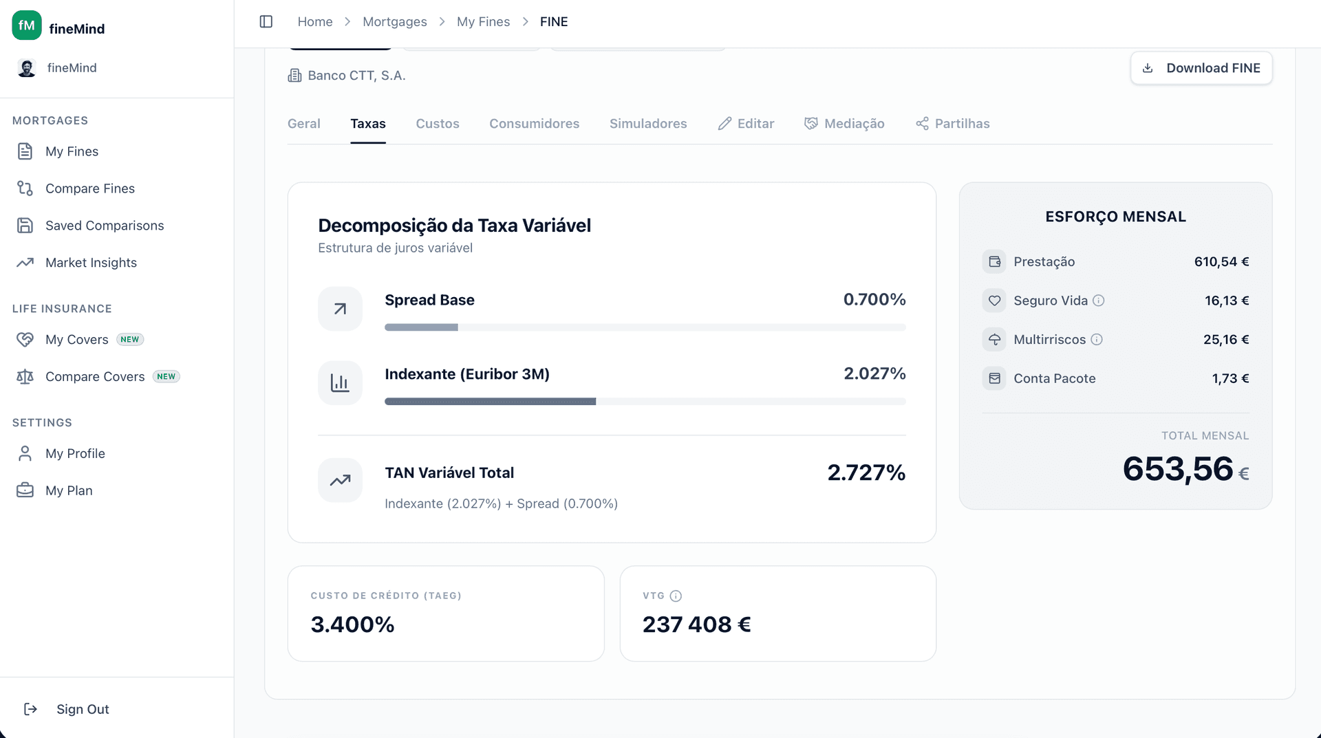Viewport: 1321px width, 738px height.
Task: Open the Simuladores tab
Action: 647,124
